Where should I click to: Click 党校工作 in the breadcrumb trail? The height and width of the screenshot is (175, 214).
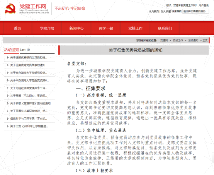click(178, 40)
